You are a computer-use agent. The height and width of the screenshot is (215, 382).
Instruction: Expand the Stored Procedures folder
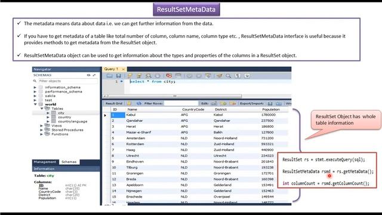point(41,130)
